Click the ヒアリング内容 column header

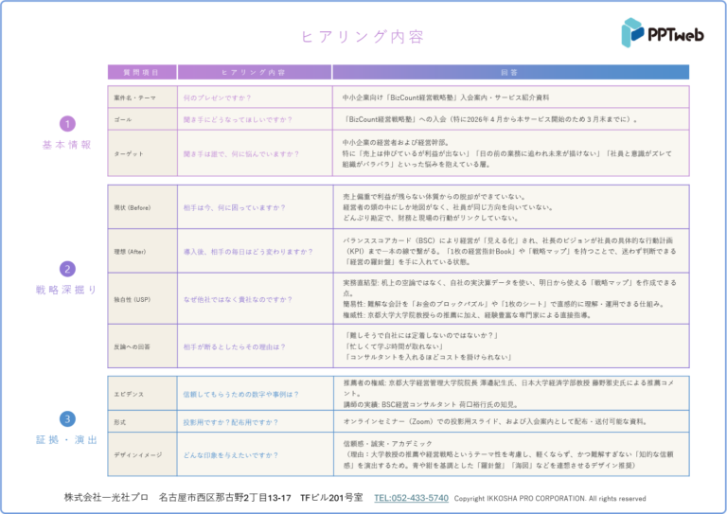click(x=254, y=72)
